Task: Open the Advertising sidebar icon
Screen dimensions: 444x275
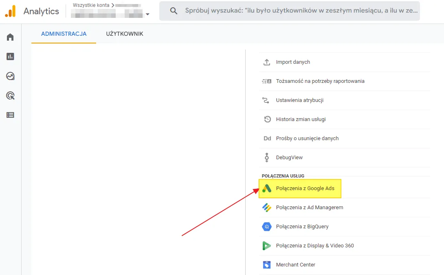Action: [x=10, y=95]
